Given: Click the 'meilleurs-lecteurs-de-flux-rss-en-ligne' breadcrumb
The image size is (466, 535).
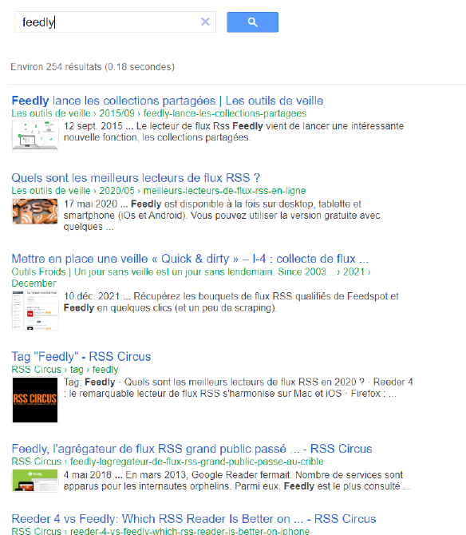Looking at the screenshot, I should (224, 191).
